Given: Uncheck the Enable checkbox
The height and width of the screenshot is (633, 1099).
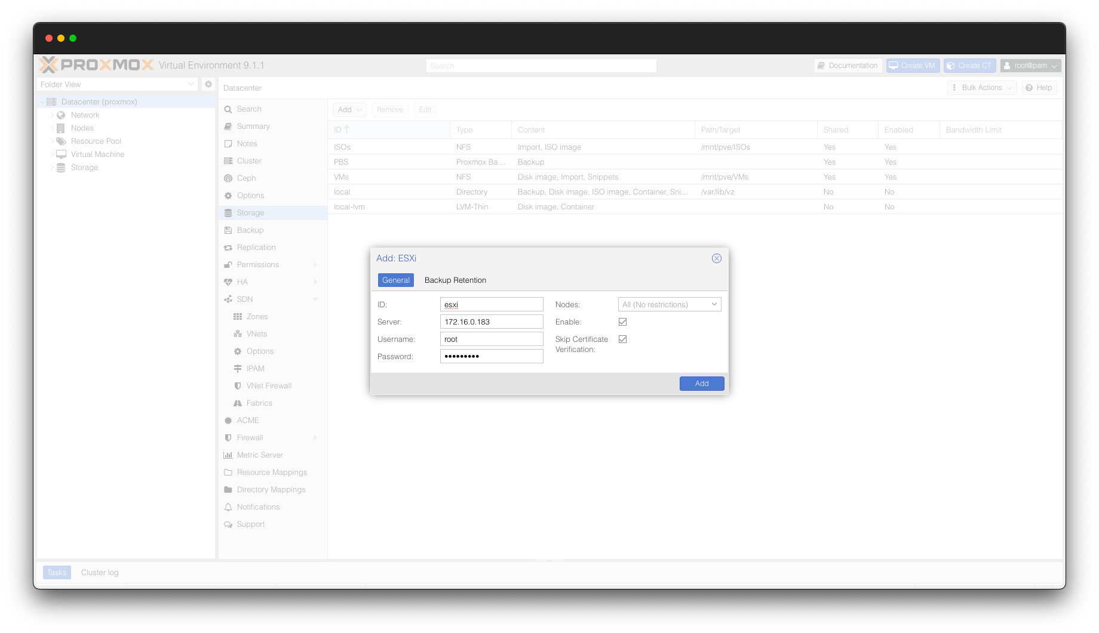Looking at the screenshot, I should click(622, 322).
